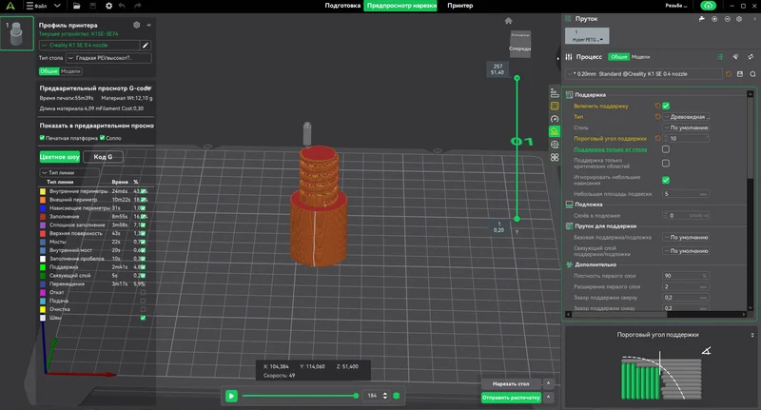
Task: Disable Игнорировать небольшие нависания checkbox
Action: pos(666,180)
